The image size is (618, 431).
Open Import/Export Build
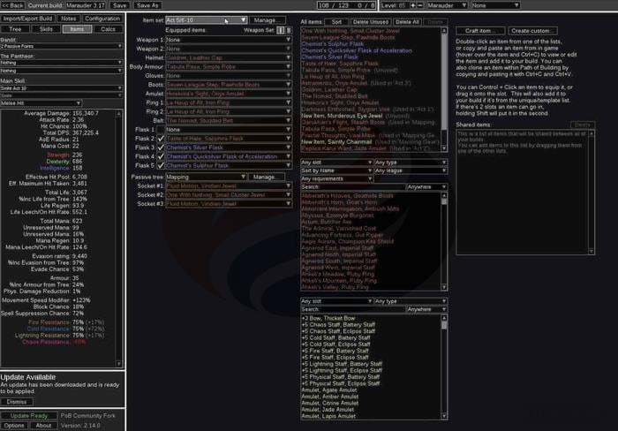click(27, 18)
